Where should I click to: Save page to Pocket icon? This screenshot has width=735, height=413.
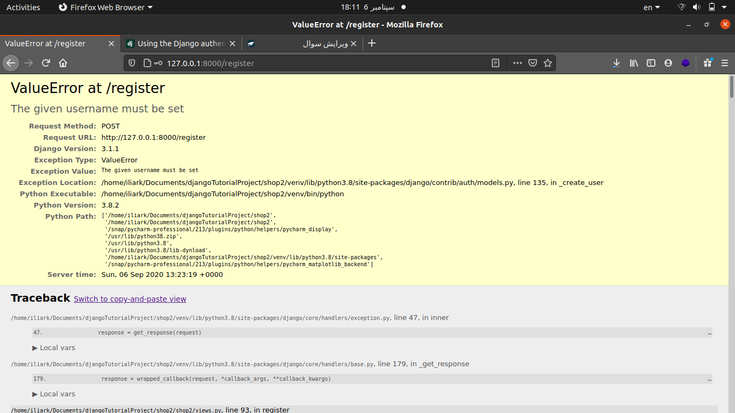coord(533,63)
